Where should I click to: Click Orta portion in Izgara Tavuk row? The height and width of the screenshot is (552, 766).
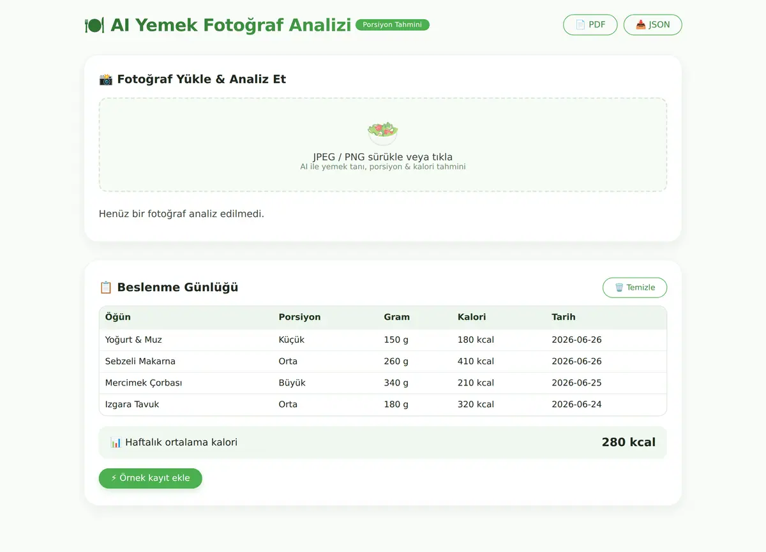coord(289,405)
